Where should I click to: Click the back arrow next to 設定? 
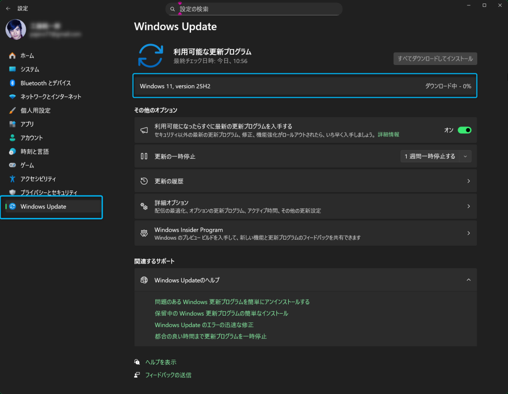(8, 8)
